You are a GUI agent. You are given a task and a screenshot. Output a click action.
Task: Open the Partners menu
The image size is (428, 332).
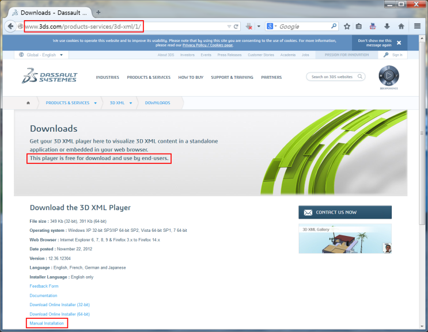tap(271, 78)
